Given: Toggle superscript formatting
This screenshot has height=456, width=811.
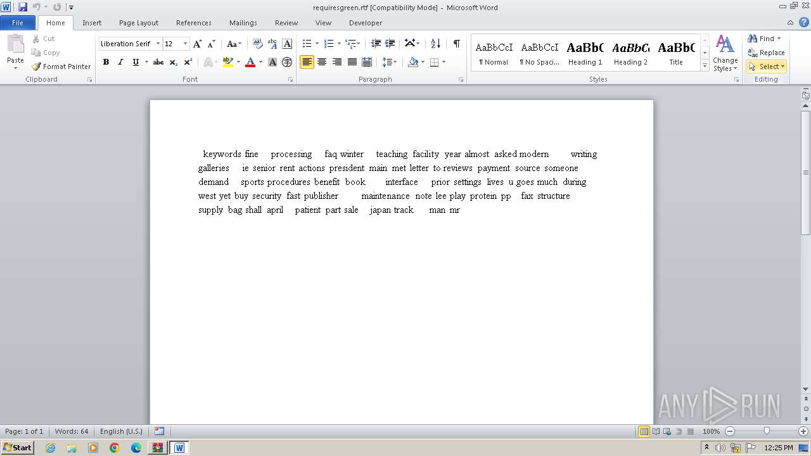Looking at the screenshot, I should click(x=188, y=62).
